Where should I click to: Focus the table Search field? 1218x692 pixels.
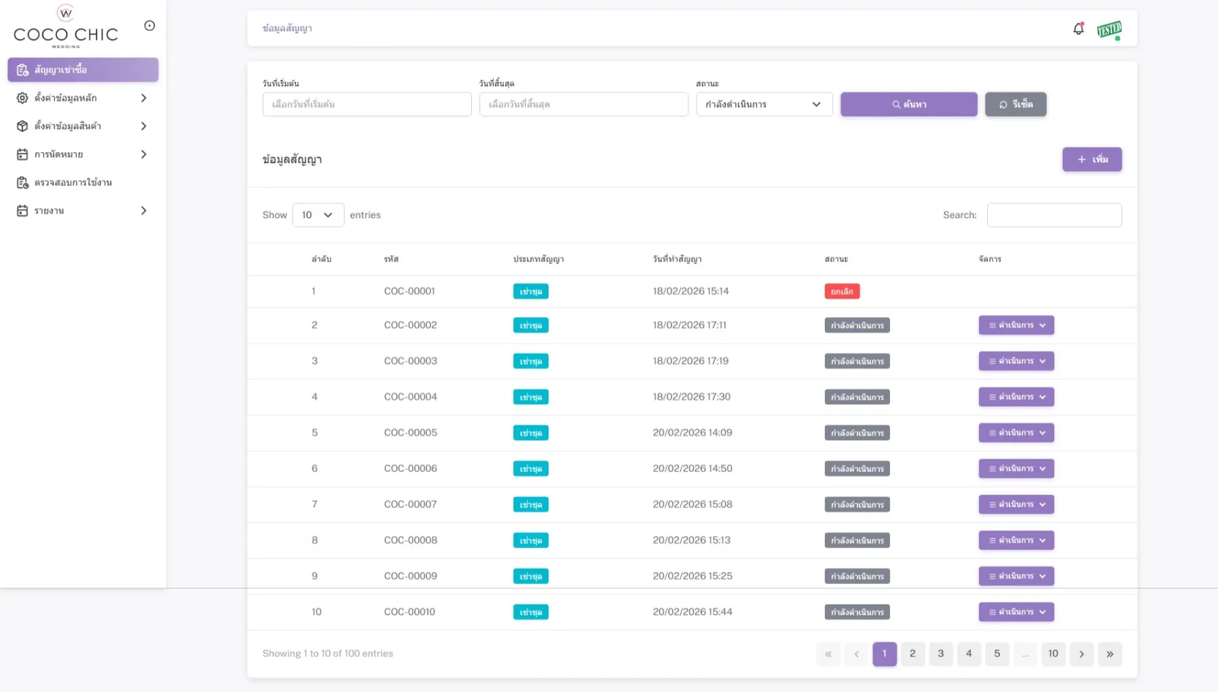click(x=1054, y=215)
